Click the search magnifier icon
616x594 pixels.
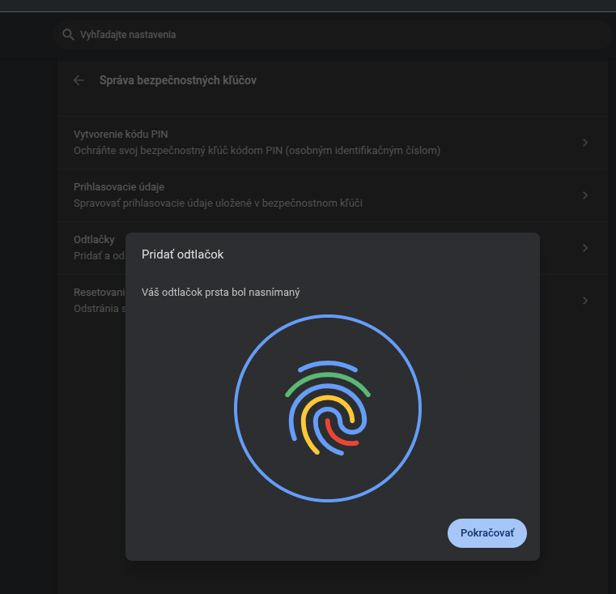[x=69, y=35]
